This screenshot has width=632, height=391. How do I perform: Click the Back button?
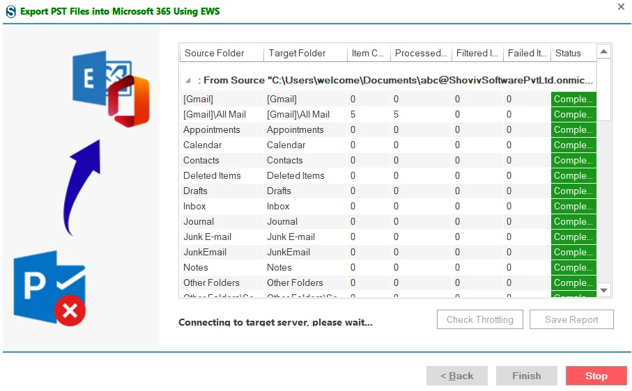click(456, 376)
